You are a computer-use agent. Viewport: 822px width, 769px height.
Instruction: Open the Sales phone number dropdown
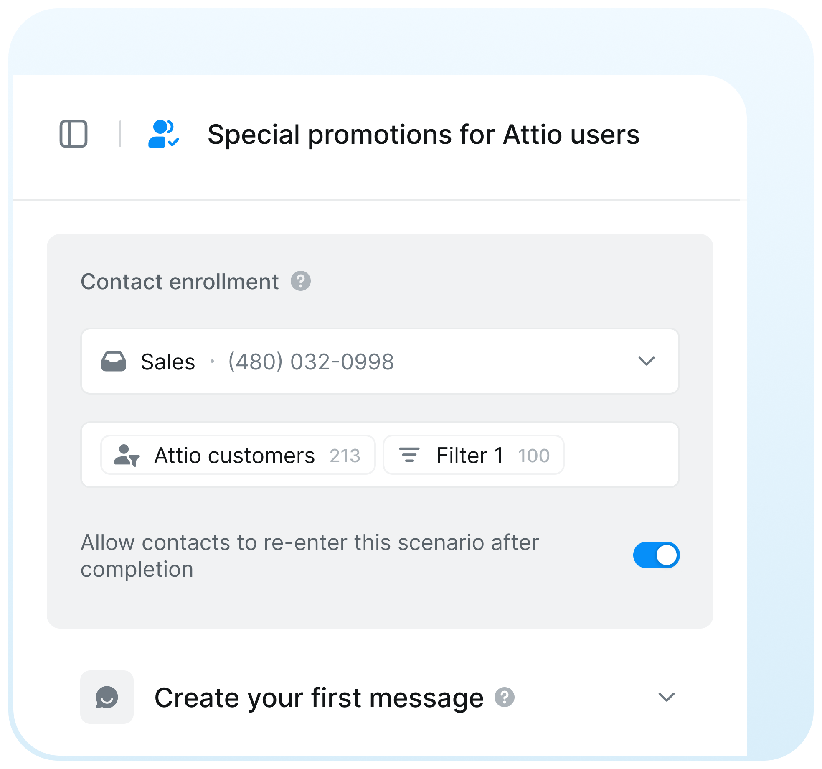pos(647,361)
